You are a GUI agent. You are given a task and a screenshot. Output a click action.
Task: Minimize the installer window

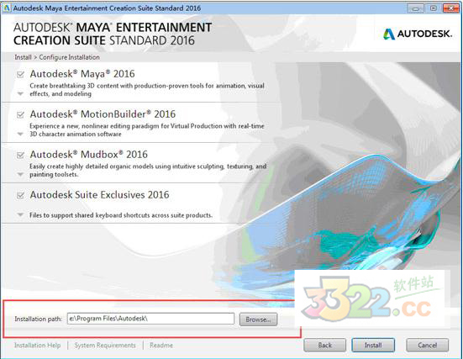click(416, 8)
